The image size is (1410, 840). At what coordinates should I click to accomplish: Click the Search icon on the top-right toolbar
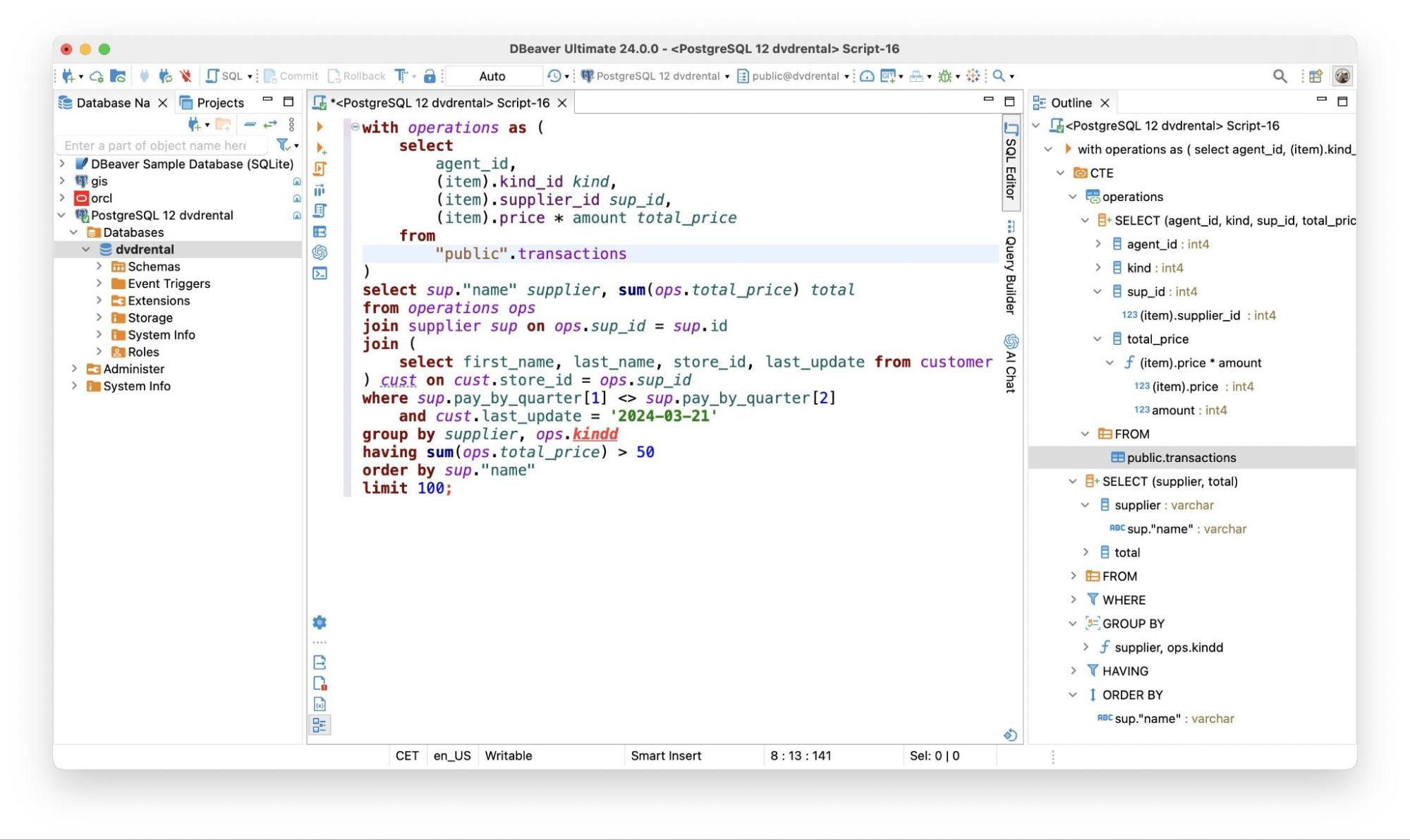[x=1280, y=75]
